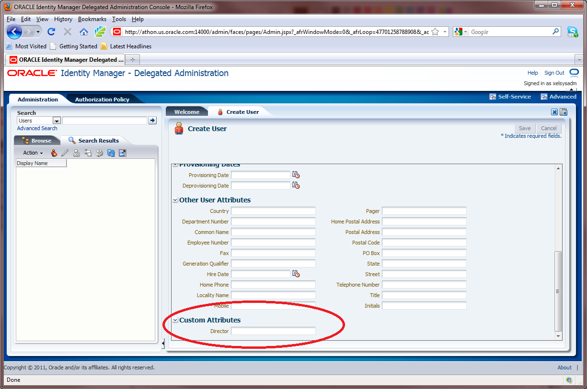
Task: Open the Create User icon in toolbar
Action: 54,153
